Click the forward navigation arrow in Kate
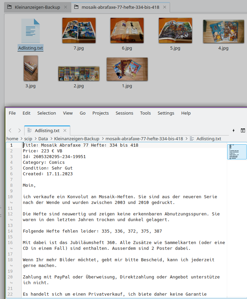The width and height of the screenshot is (247, 299). point(19,130)
